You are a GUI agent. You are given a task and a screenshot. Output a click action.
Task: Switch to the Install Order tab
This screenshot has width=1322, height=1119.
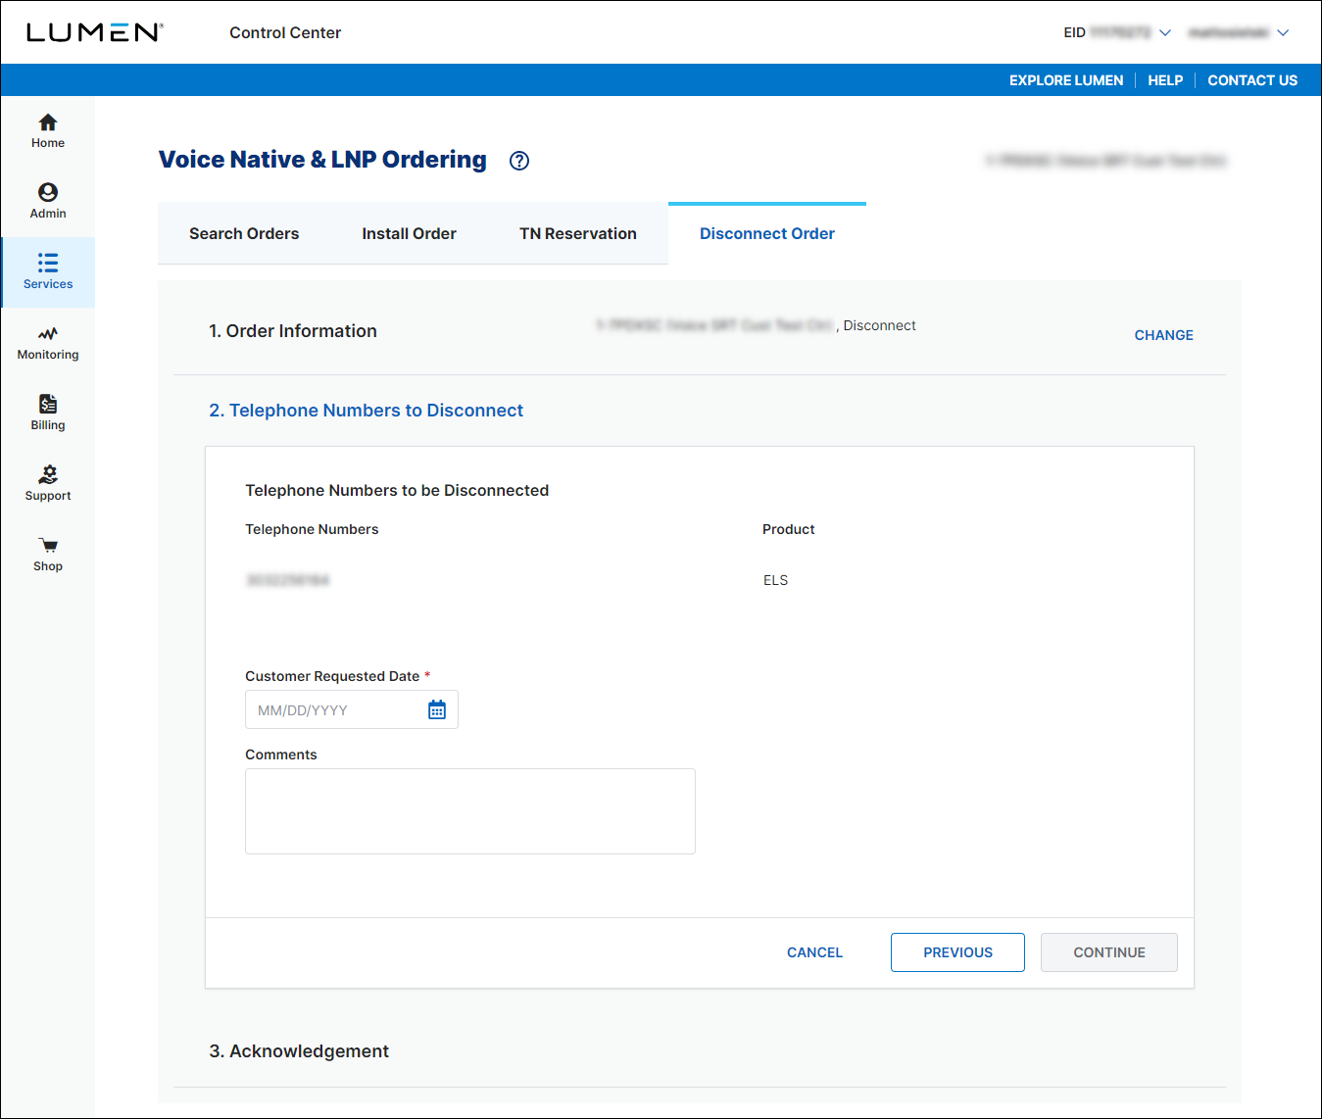[x=409, y=233]
